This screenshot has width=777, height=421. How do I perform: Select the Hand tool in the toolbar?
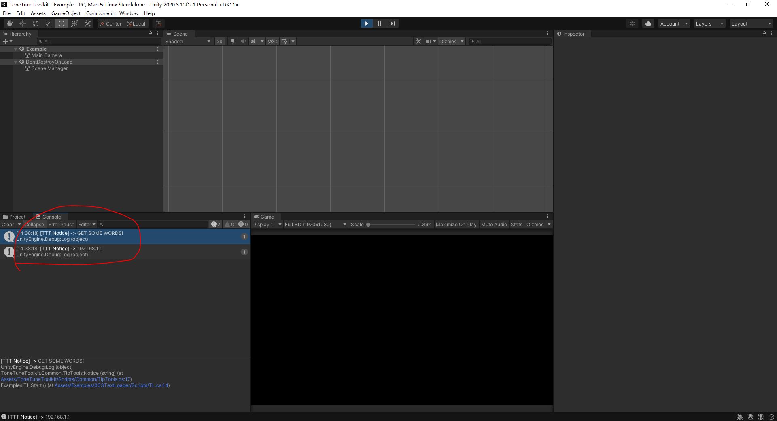pos(10,23)
